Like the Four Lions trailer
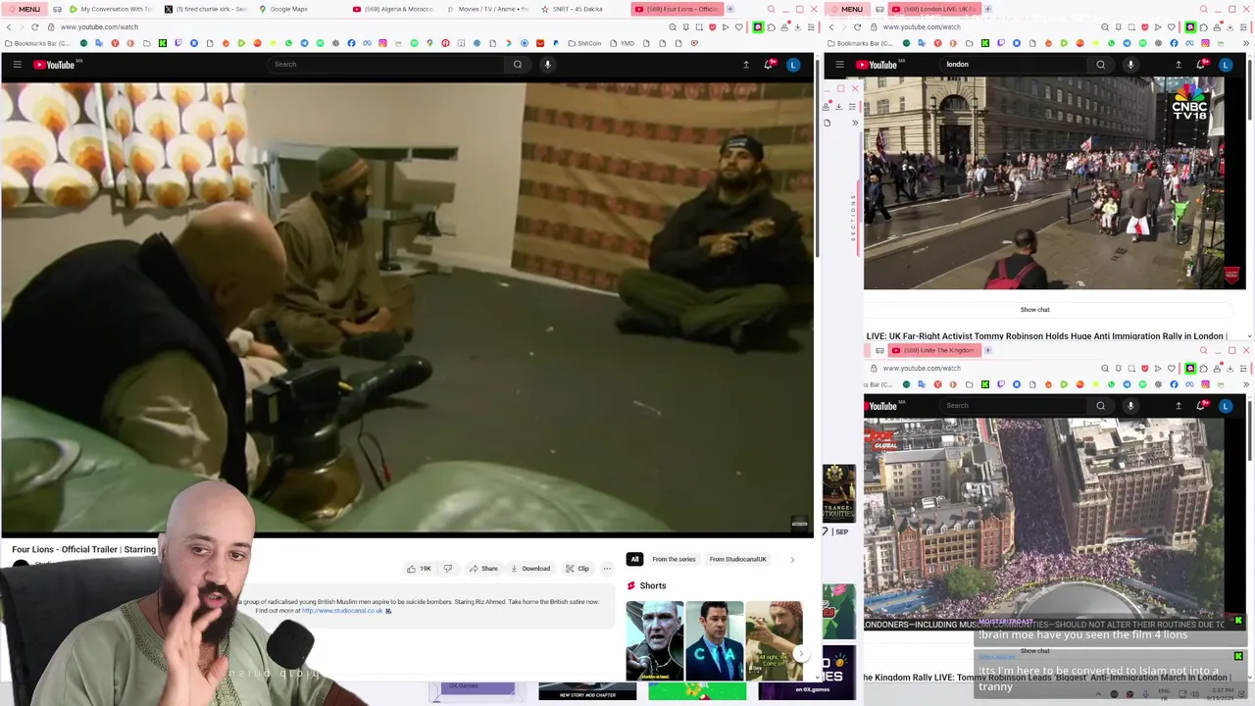The width and height of the screenshot is (1255, 706). point(419,569)
